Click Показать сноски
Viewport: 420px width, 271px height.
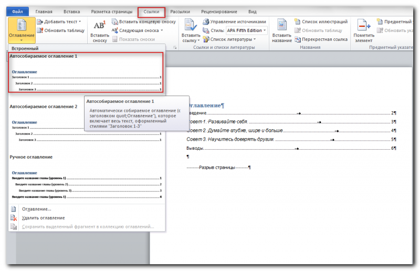click(x=133, y=39)
